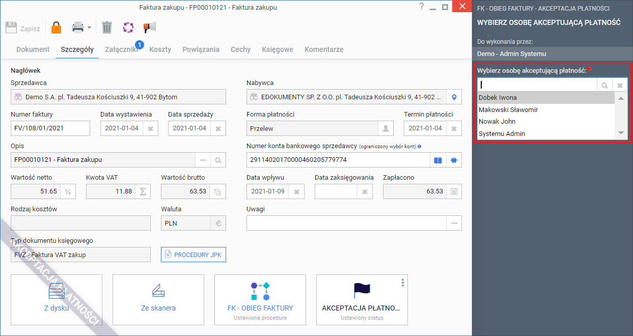Click the printer icon in toolbar
The image size is (633, 336).
pyautogui.click(x=77, y=27)
